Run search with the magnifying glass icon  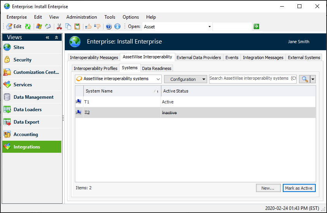coord(305,79)
